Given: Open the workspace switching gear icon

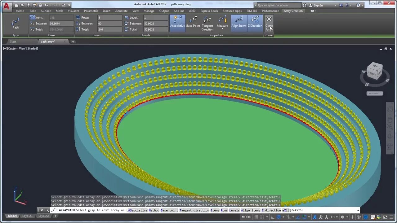Looking at the screenshot, I should (343, 217).
